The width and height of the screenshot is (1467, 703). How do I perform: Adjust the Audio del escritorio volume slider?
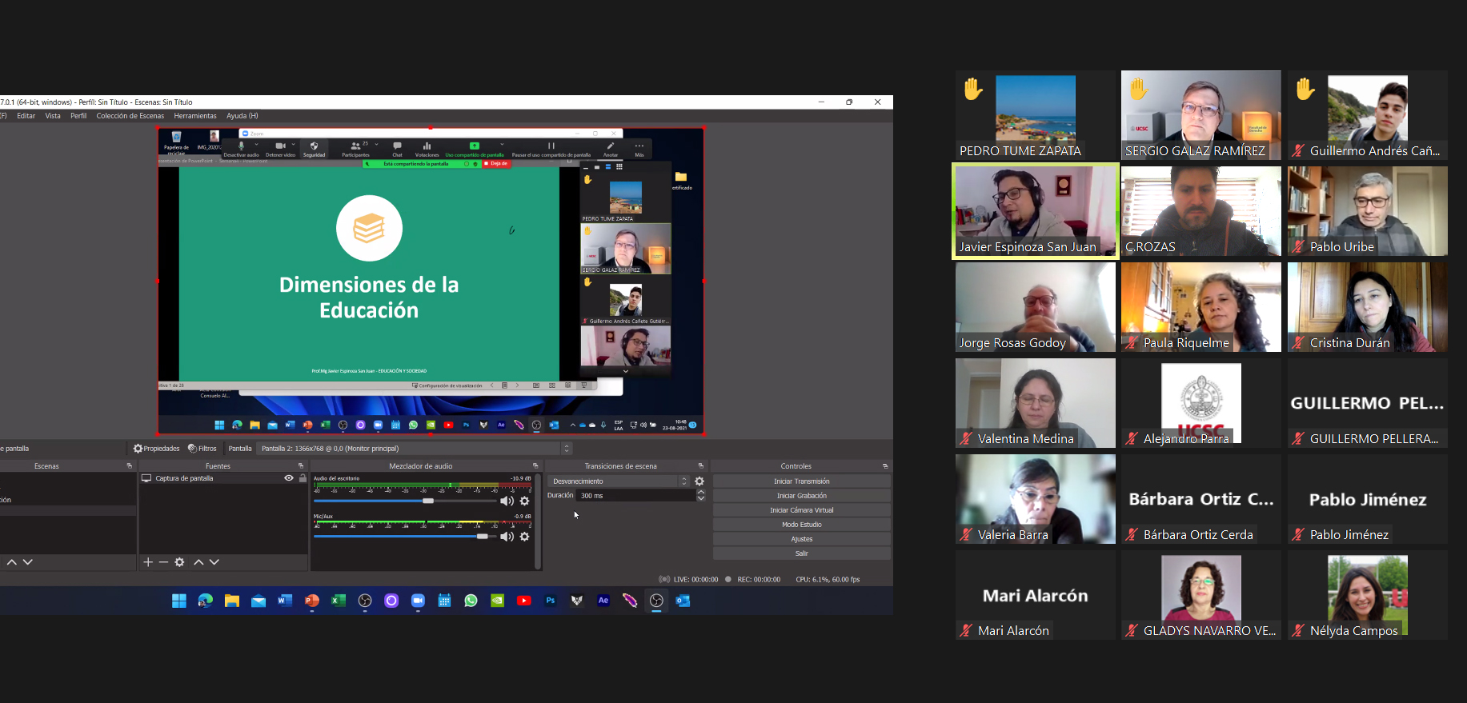(405, 501)
